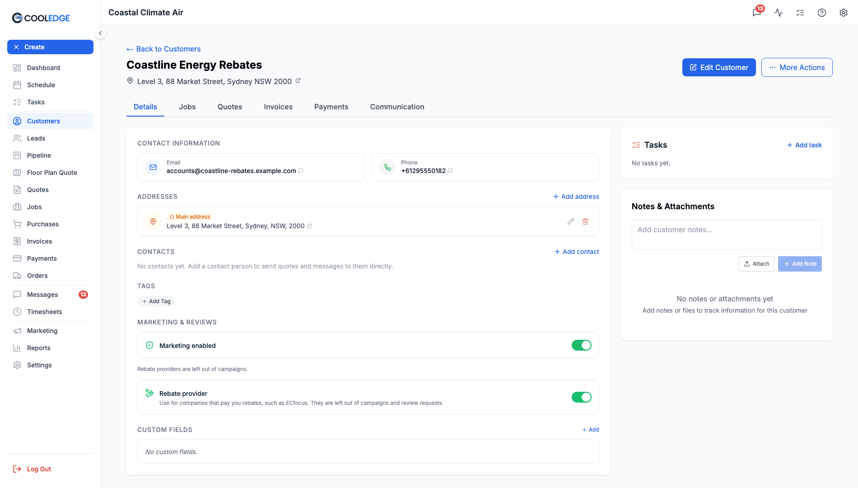Open messages icon in top bar
This screenshot has height=488, width=858.
[757, 13]
